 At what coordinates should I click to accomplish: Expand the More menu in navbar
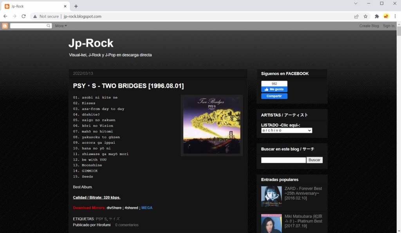pyautogui.click(x=61, y=26)
